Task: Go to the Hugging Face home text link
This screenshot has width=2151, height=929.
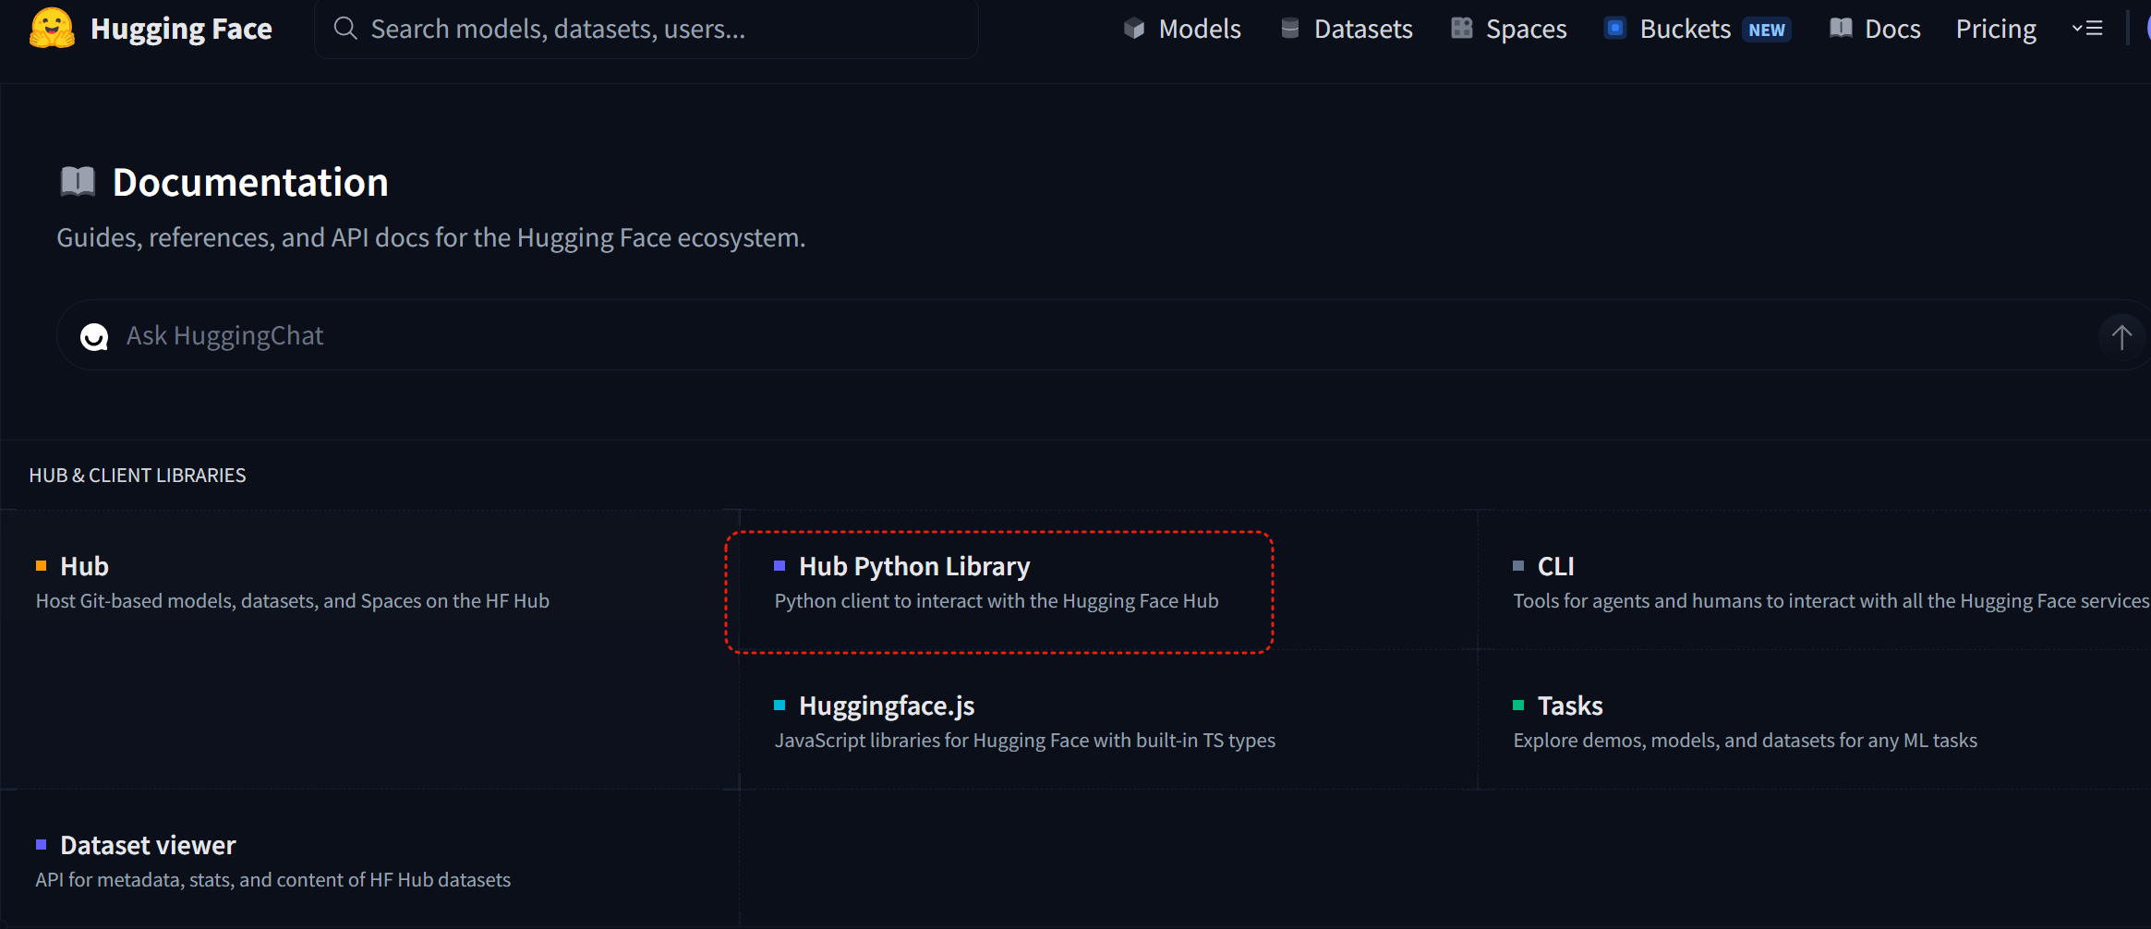Action: click(x=181, y=29)
